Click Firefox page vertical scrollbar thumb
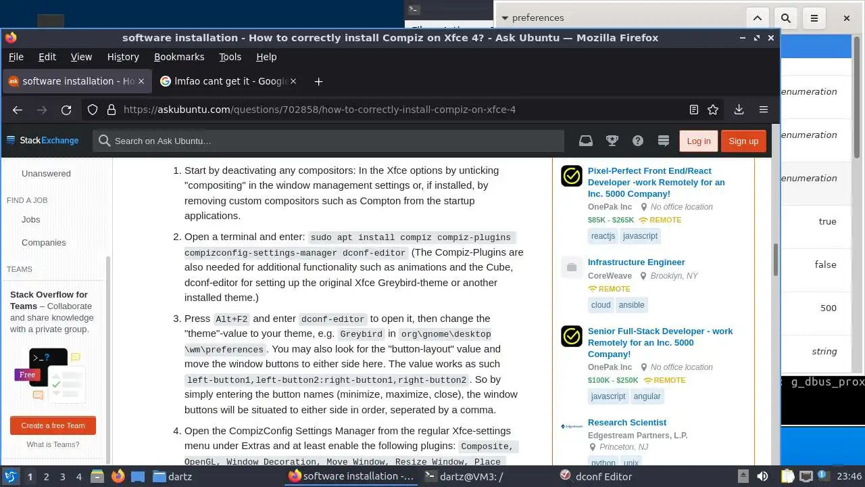The width and height of the screenshot is (865, 487). (x=776, y=259)
